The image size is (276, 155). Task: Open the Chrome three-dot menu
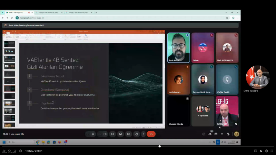(x=238, y=18)
